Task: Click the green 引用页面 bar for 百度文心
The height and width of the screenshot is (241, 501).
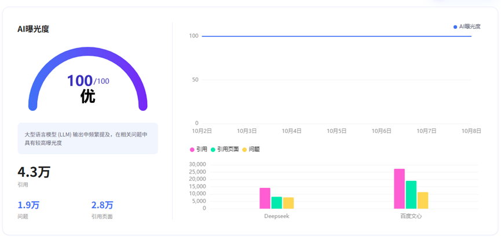Action: click(x=411, y=195)
